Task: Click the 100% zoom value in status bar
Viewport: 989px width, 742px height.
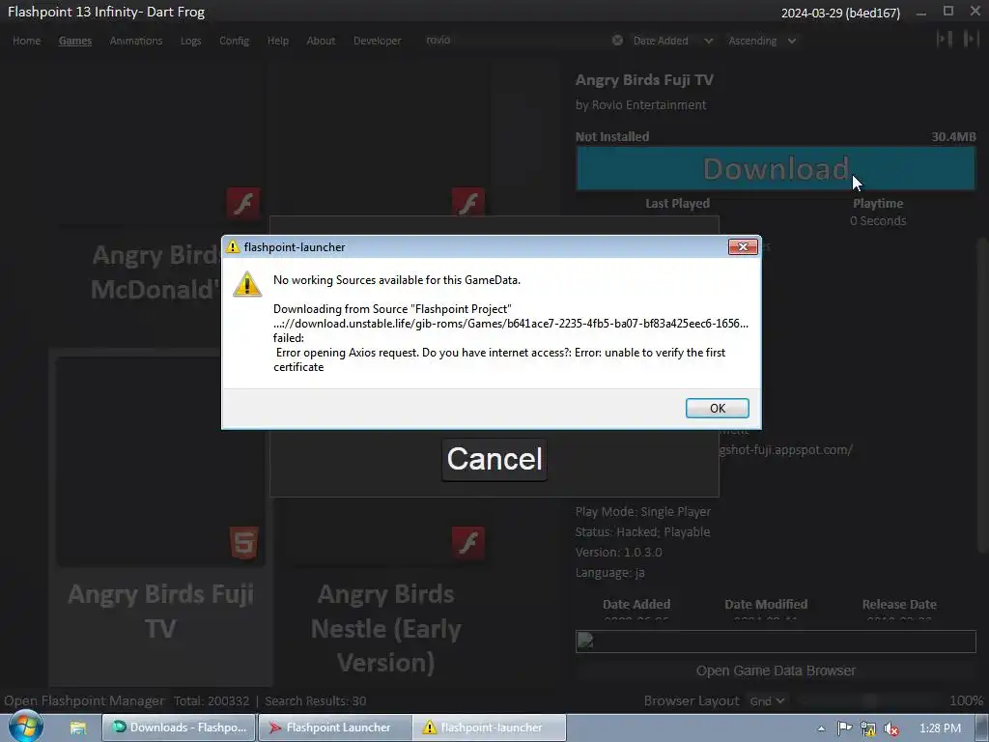Action: click(966, 701)
